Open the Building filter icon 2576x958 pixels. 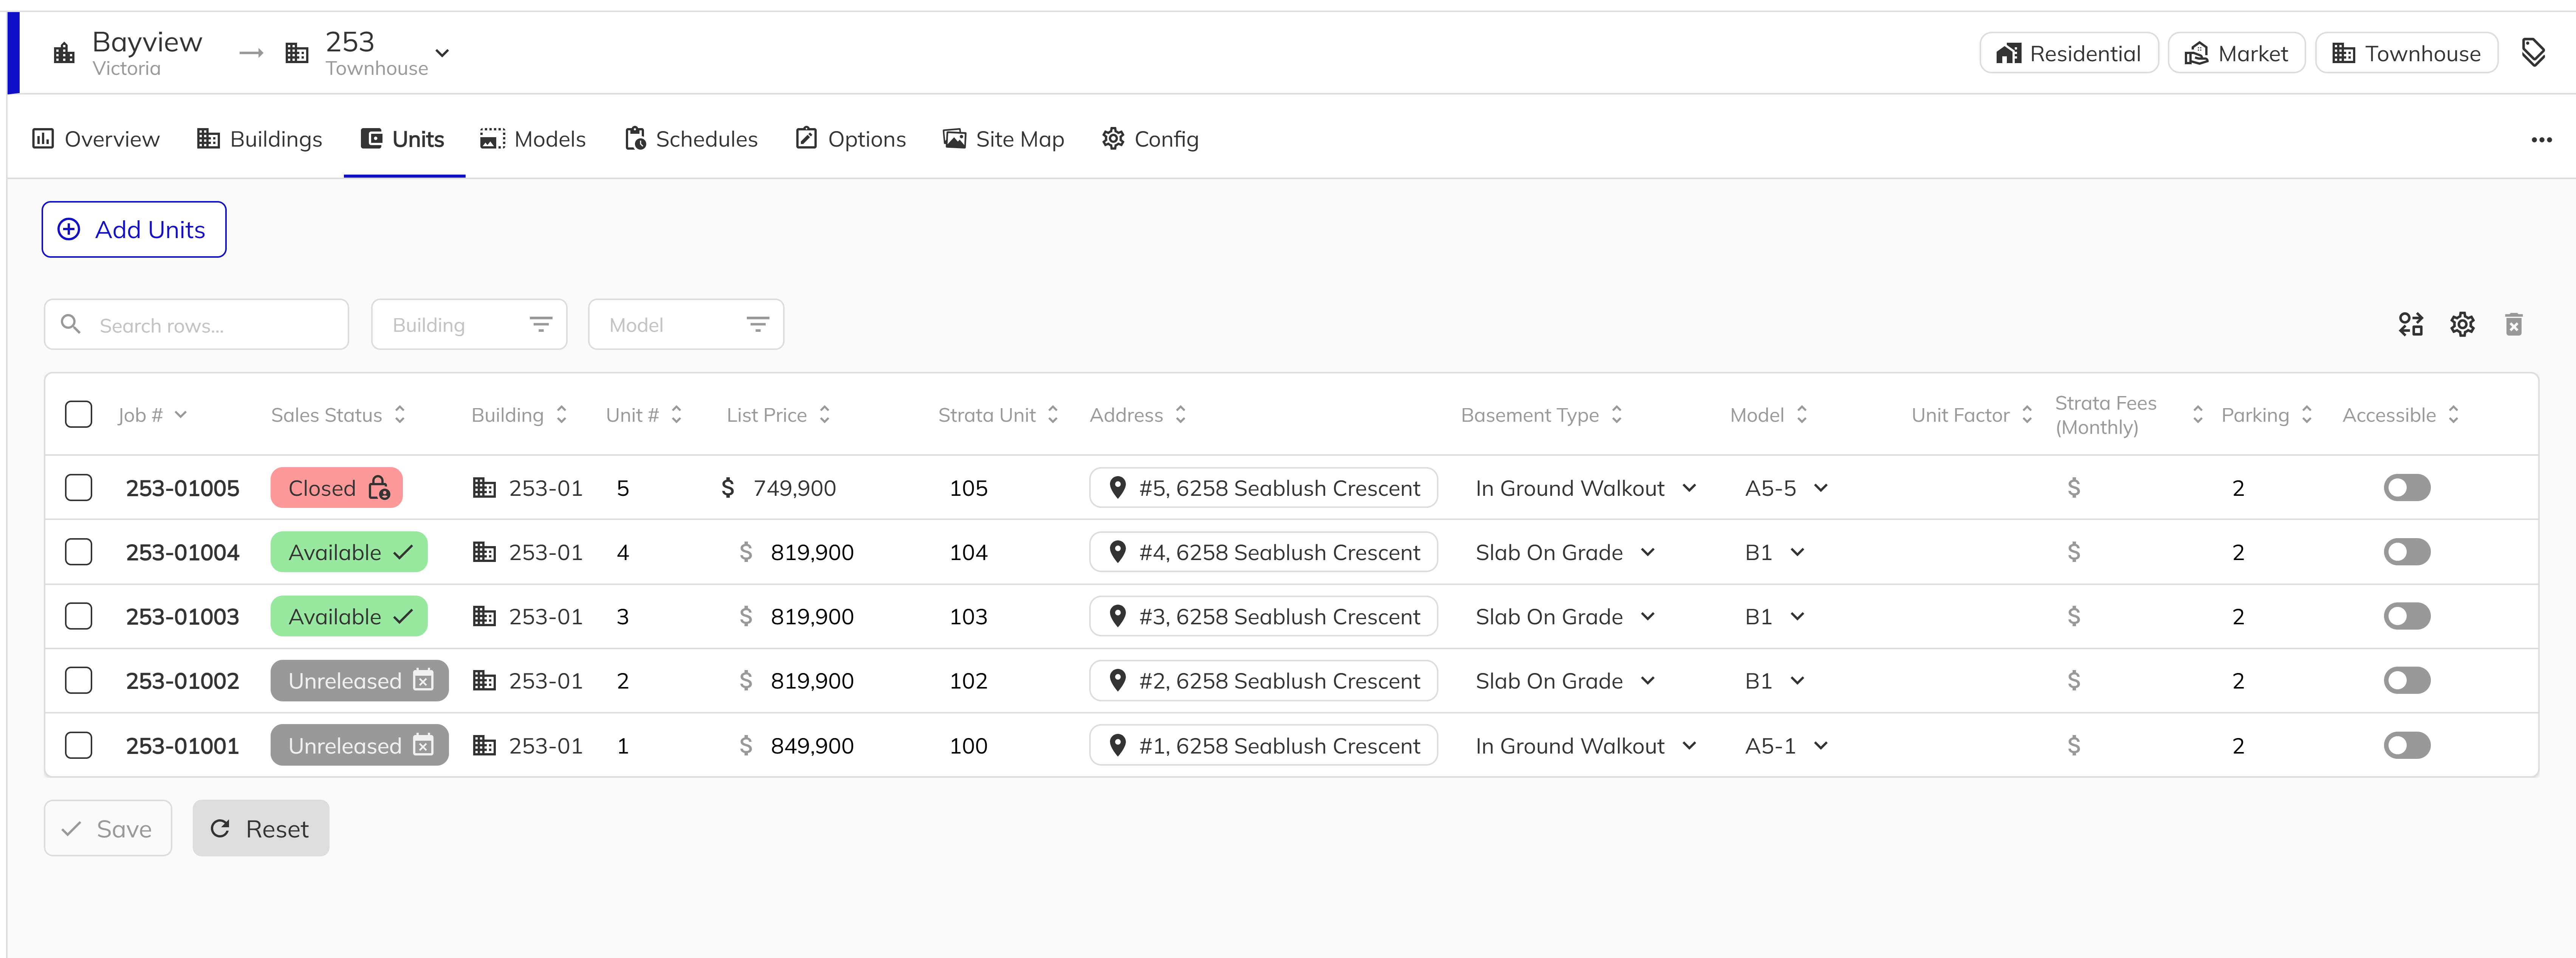point(540,324)
